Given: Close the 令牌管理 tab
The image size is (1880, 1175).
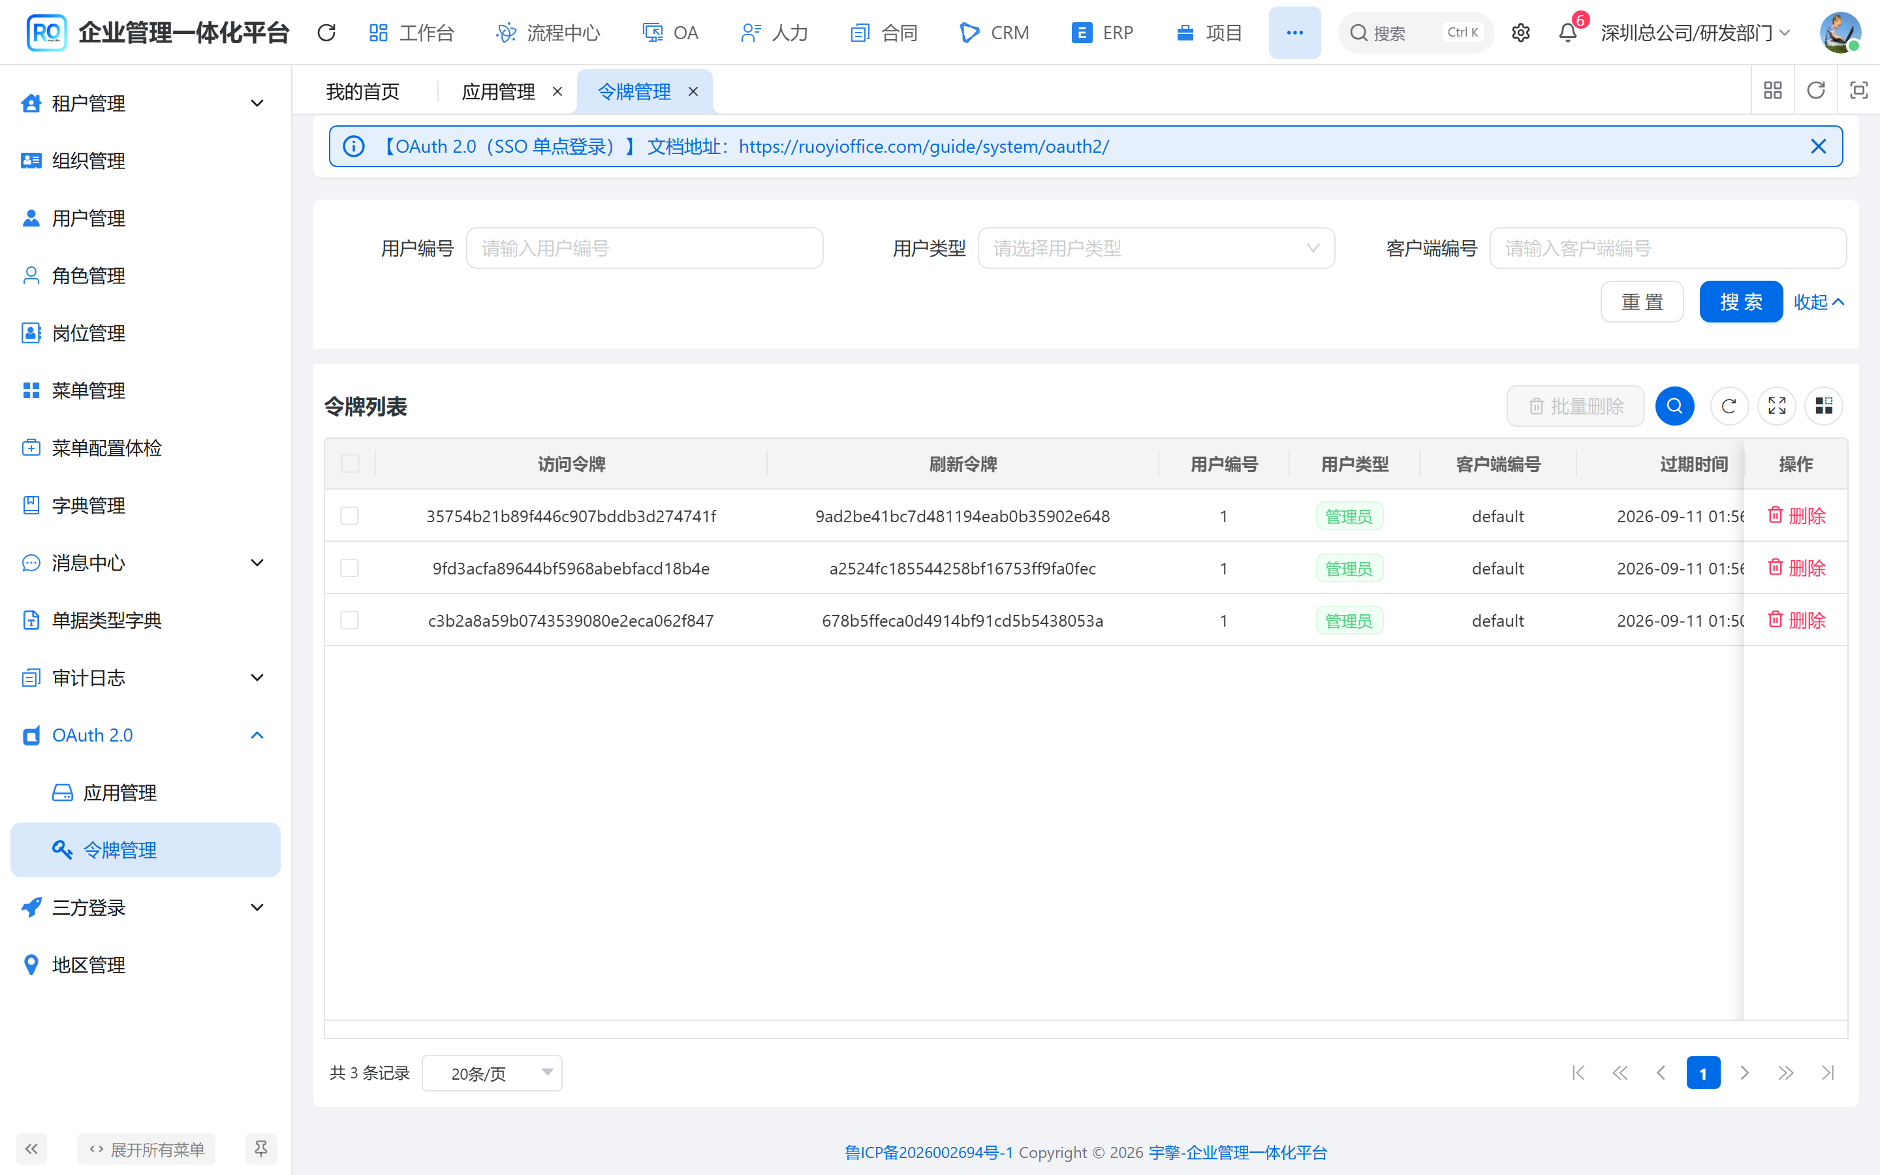Looking at the screenshot, I should coord(693,91).
